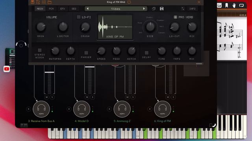
Task: Click the La note-name icon in sheet music app
Action: click(x=219, y=5)
